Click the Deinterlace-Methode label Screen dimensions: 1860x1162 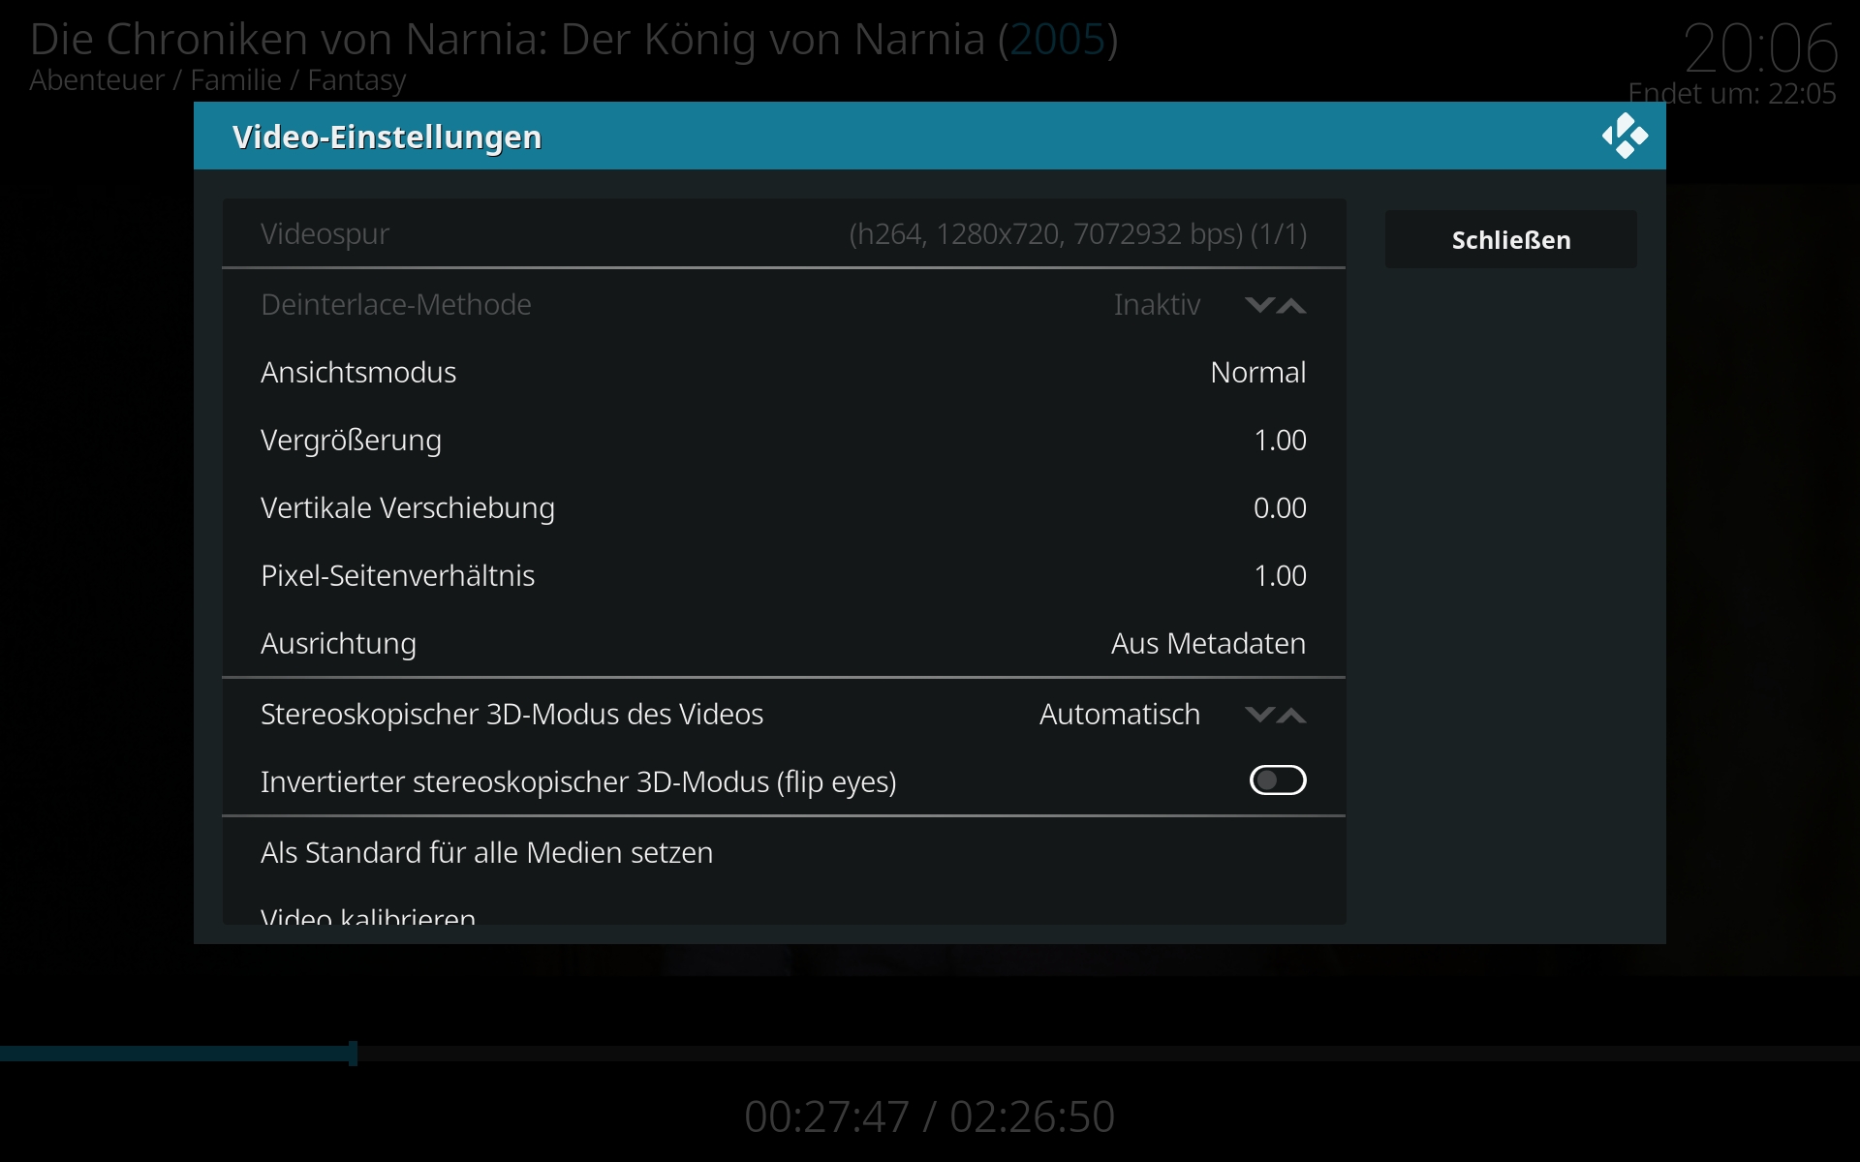395,304
